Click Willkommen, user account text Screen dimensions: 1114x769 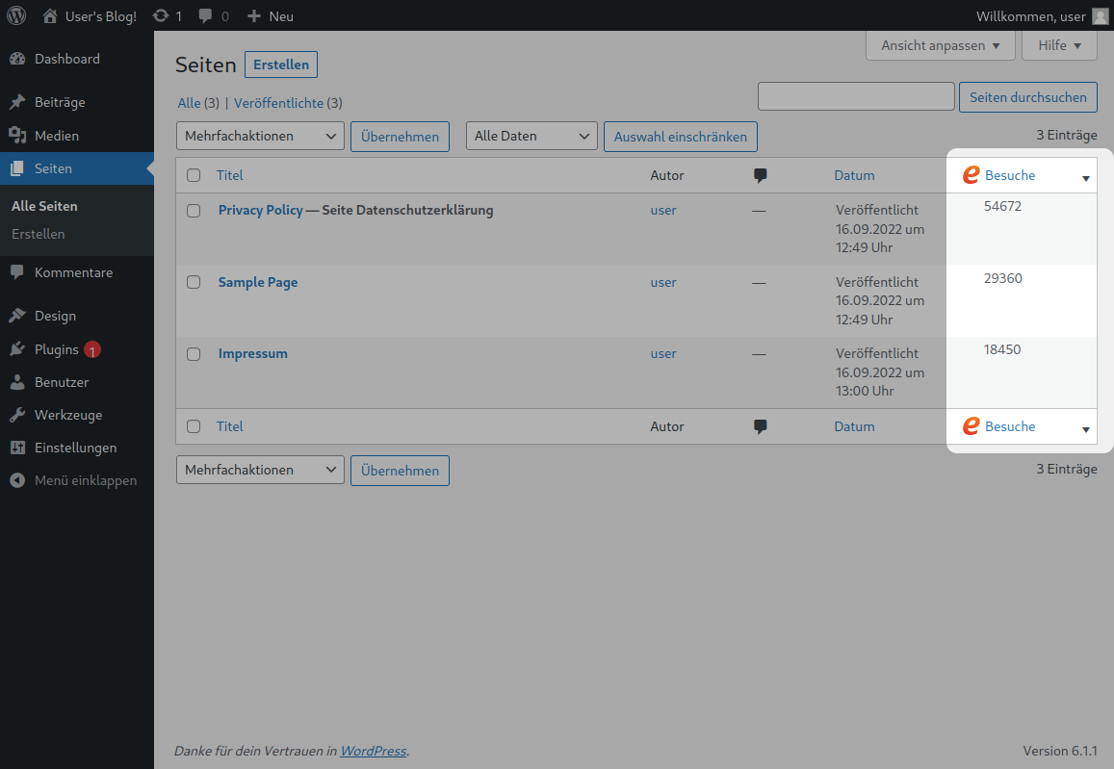point(1030,16)
